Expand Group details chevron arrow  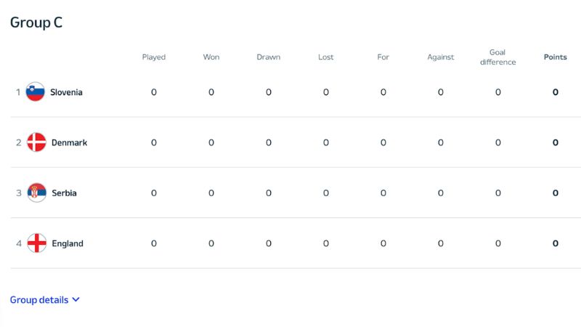(x=76, y=299)
